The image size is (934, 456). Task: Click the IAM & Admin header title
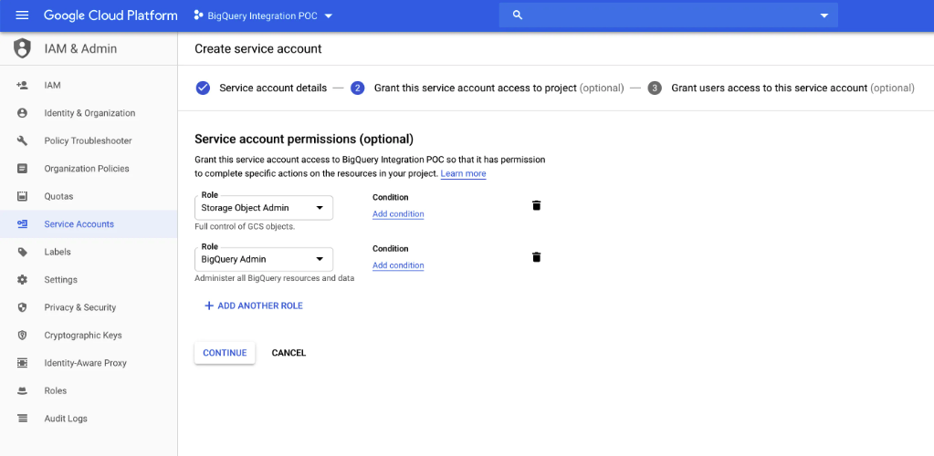pyautogui.click(x=80, y=49)
